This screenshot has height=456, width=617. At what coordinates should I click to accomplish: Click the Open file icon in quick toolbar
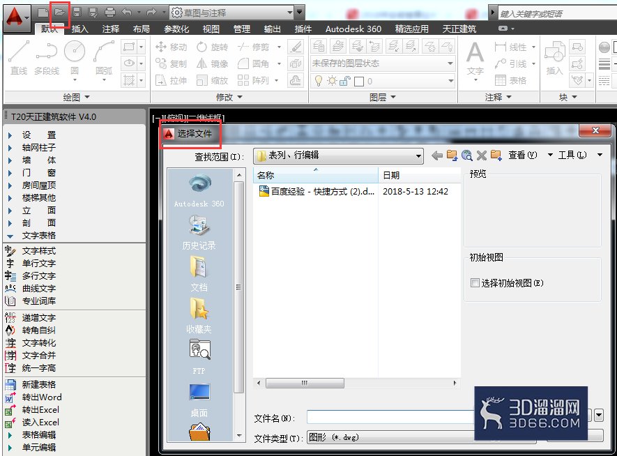click(x=59, y=13)
